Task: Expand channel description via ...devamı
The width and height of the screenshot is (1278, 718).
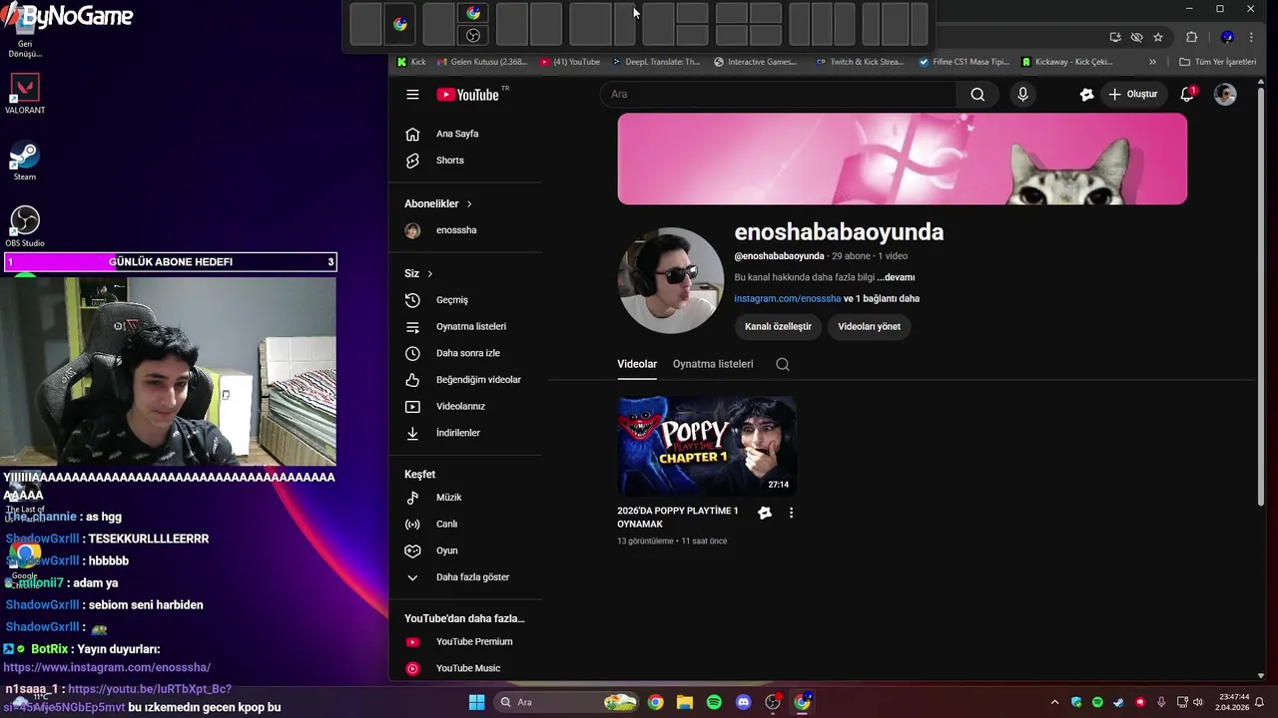Action: click(x=896, y=277)
